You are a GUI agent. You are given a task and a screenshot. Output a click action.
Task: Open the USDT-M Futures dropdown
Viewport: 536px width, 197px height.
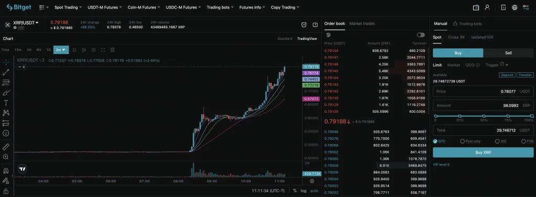pyautogui.click(x=105, y=7)
